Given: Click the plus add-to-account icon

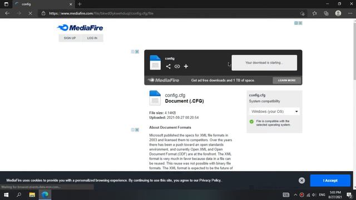Looking at the screenshot, I should coord(186,66).
